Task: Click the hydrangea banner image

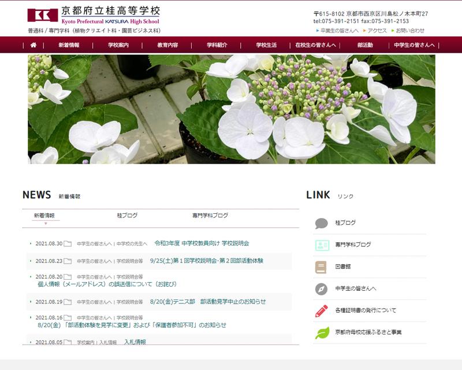Action: click(x=231, y=109)
